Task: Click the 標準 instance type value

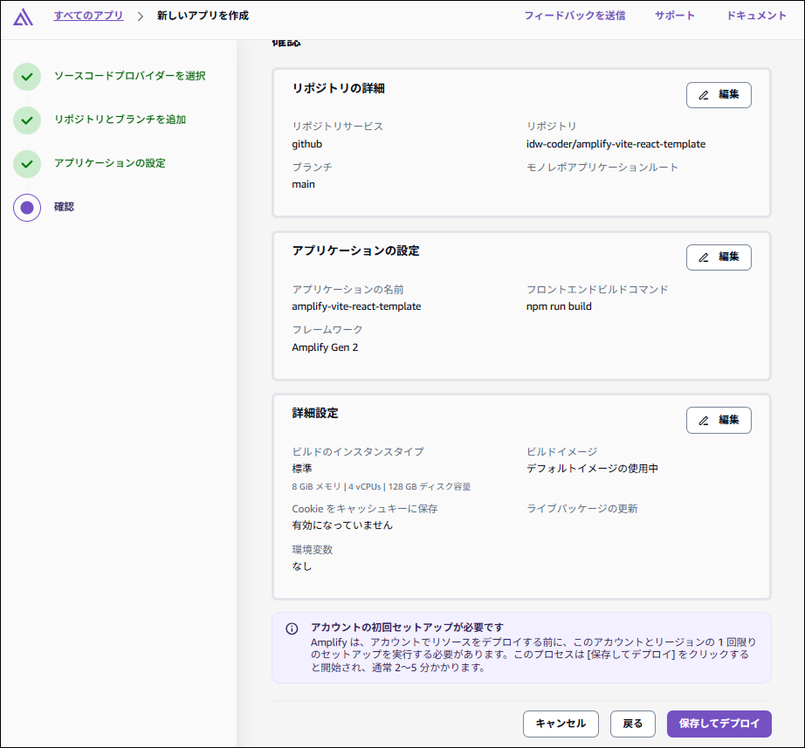Action: pos(302,469)
